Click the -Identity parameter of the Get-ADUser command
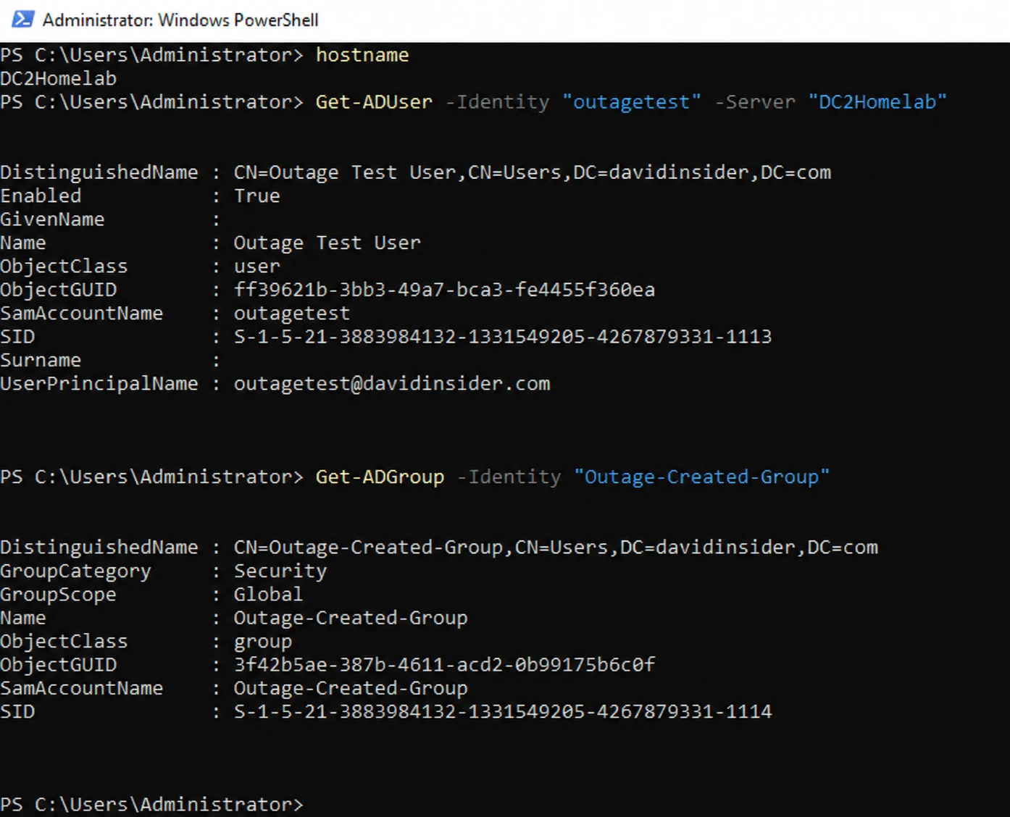Image resolution: width=1010 pixels, height=817 pixels. point(497,102)
